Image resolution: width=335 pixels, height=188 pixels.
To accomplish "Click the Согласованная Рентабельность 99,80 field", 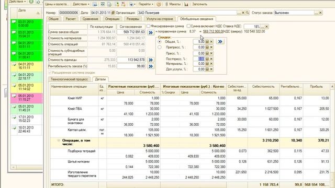I will 131,66.
